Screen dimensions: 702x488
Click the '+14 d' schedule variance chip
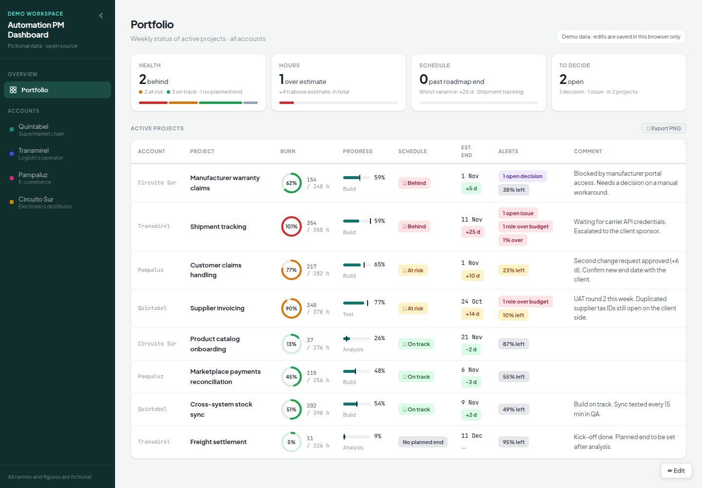coord(472,314)
